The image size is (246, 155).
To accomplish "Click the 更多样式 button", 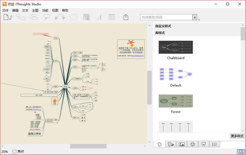I will pyautogui.click(x=237, y=136).
